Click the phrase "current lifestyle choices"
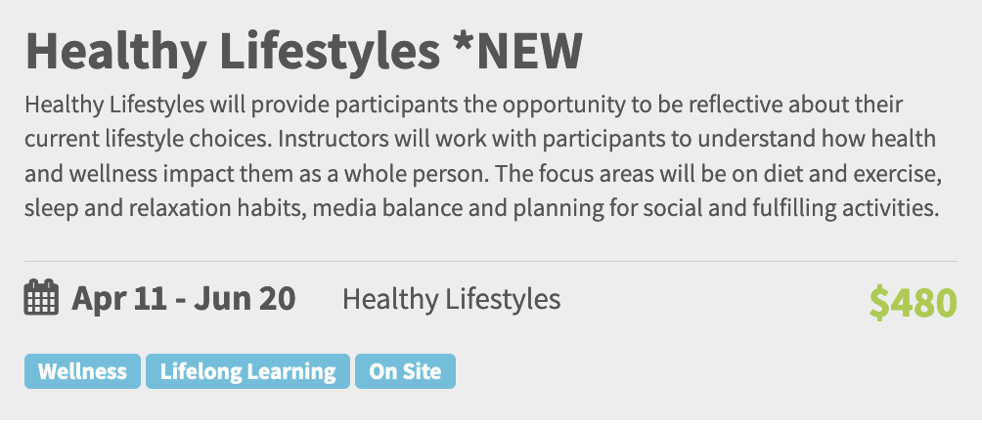The width and height of the screenshot is (982, 426). point(139,139)
